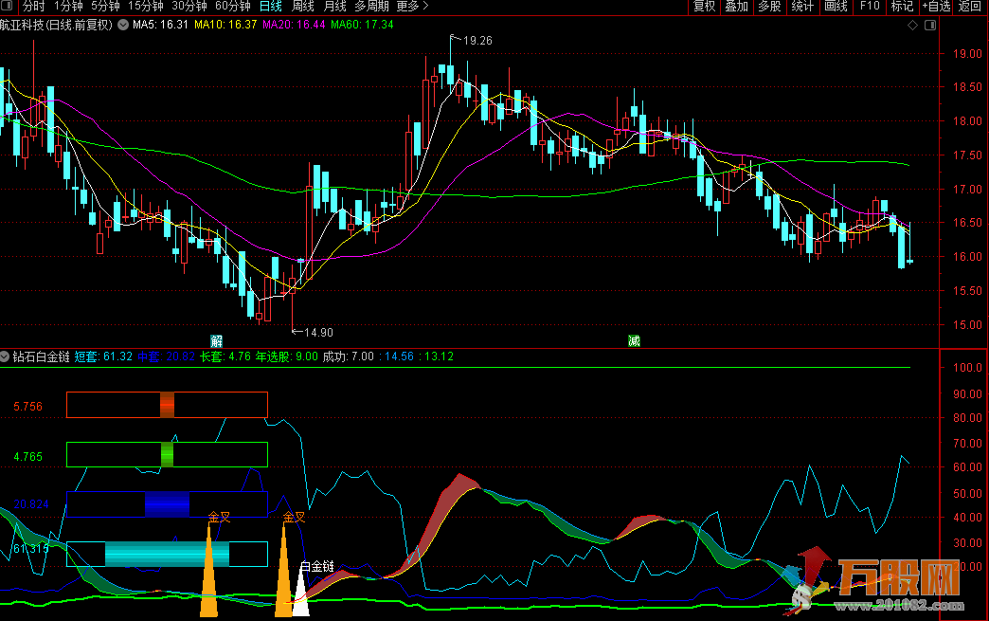
Task: Click the 14.90 low price label
Action: pos(318,333)
